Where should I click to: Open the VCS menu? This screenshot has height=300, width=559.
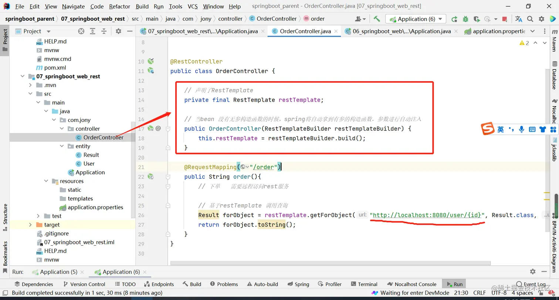[x=193, y=6]
